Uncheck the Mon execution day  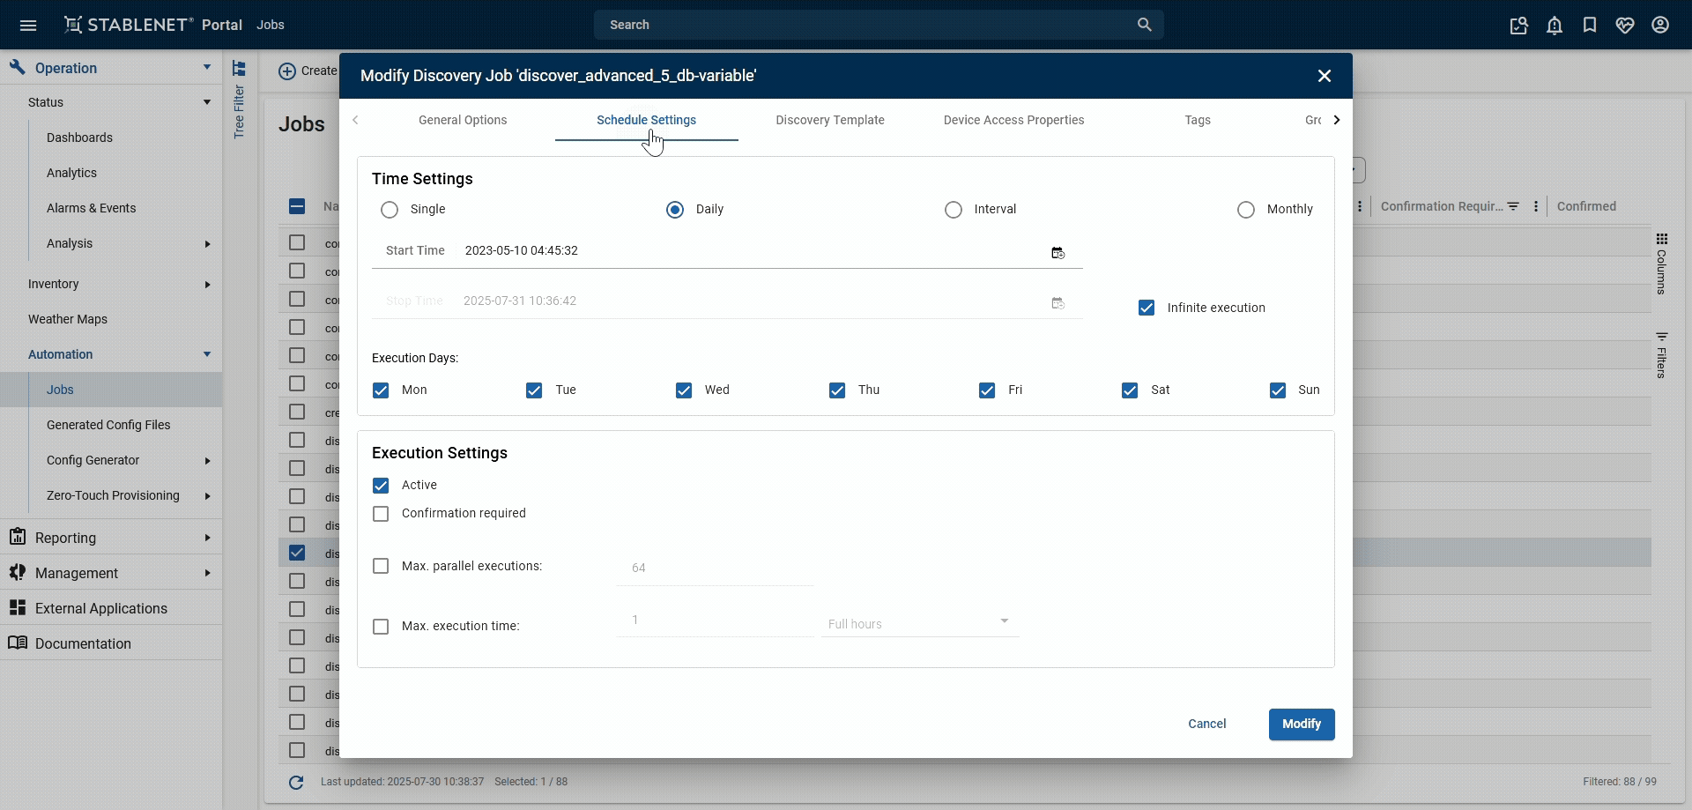381,390
